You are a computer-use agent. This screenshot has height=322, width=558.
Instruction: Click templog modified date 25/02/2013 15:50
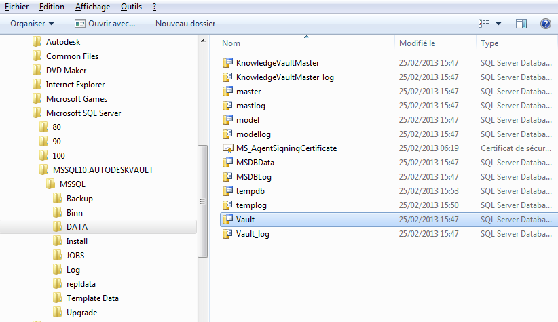click(428, 205)
